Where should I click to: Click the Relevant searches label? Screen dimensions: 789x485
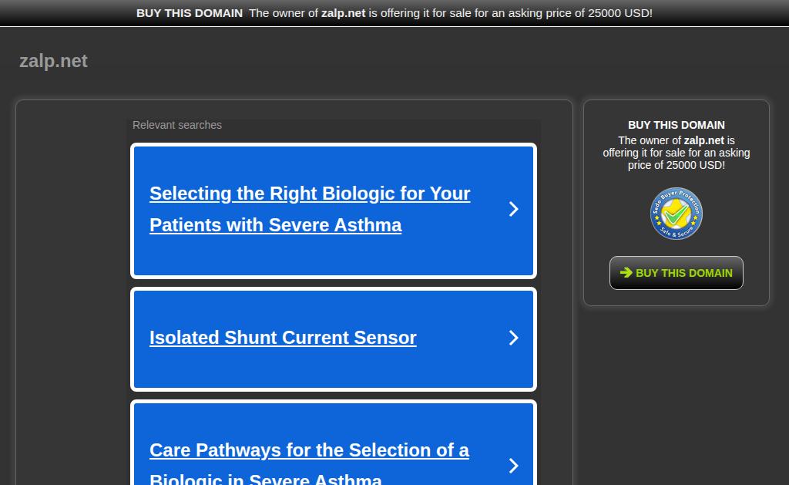177,125
